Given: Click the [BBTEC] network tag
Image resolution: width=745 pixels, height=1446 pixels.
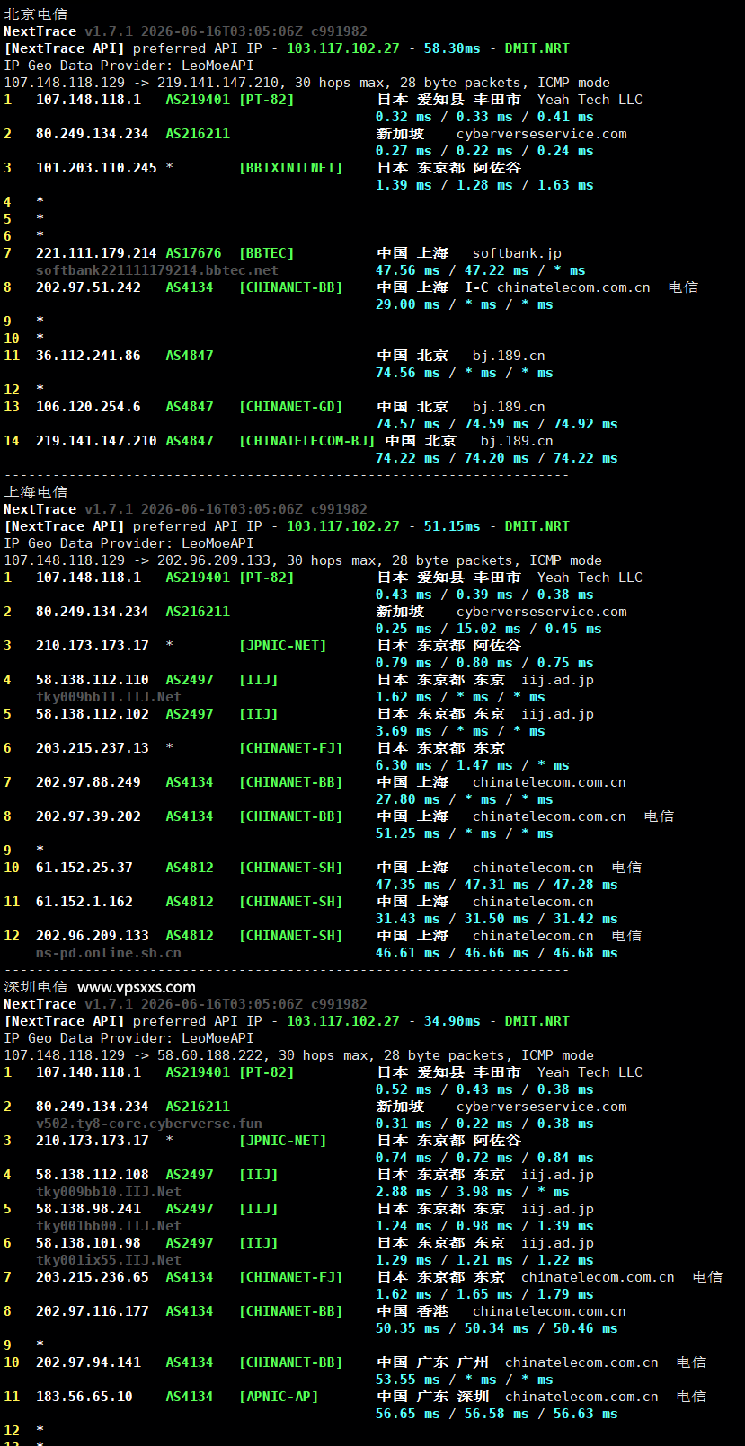Looking at the screenshot, I should [x=267, y=253].
